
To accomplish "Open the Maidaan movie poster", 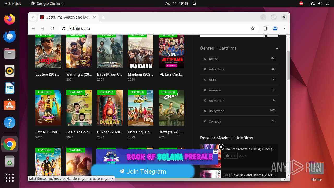I will tap(141, 51).
